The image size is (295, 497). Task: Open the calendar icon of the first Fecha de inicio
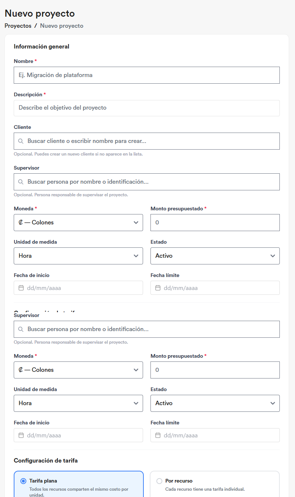point(21,288)
